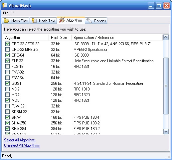Maximize the VisualHash window

(x=159, y=5)
